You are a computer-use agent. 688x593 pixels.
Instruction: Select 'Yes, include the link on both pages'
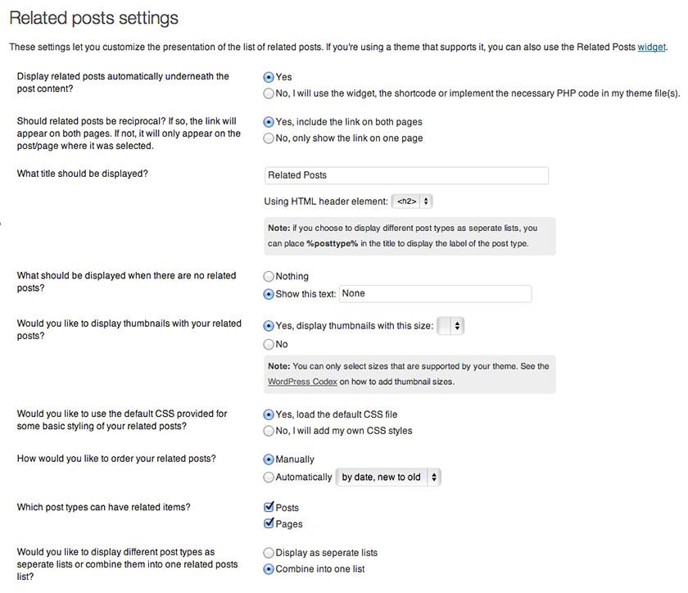(x=269, y=122)
